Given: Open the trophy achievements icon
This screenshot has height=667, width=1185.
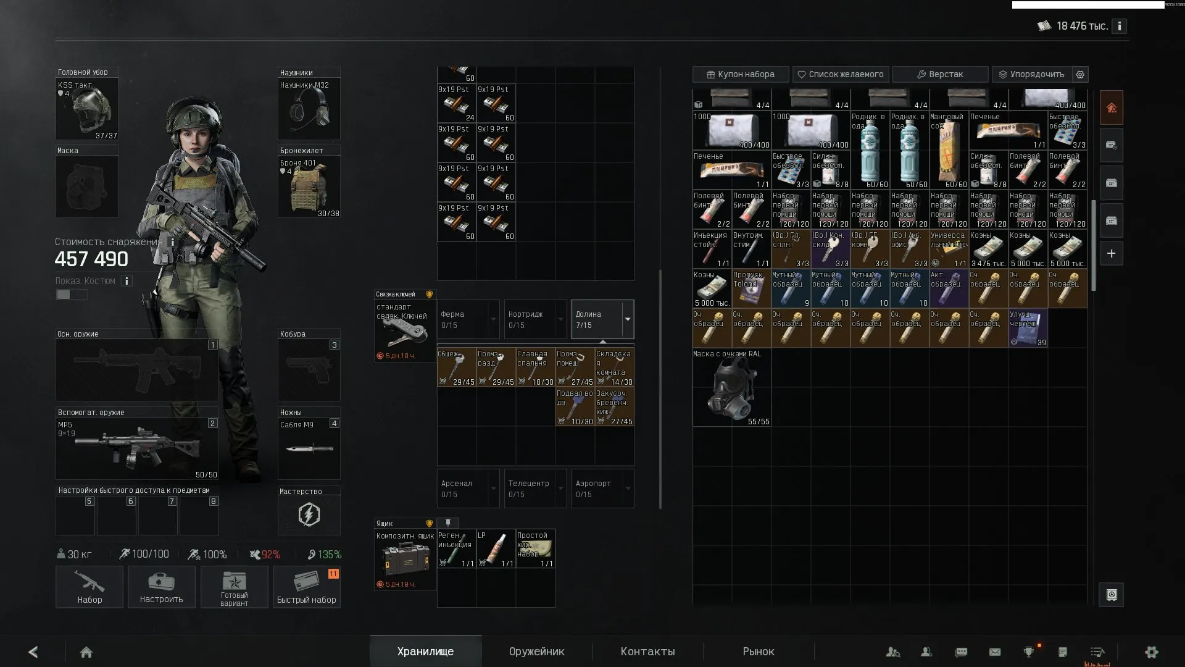Looking at the screenshot, I should tap(1029, 652).
